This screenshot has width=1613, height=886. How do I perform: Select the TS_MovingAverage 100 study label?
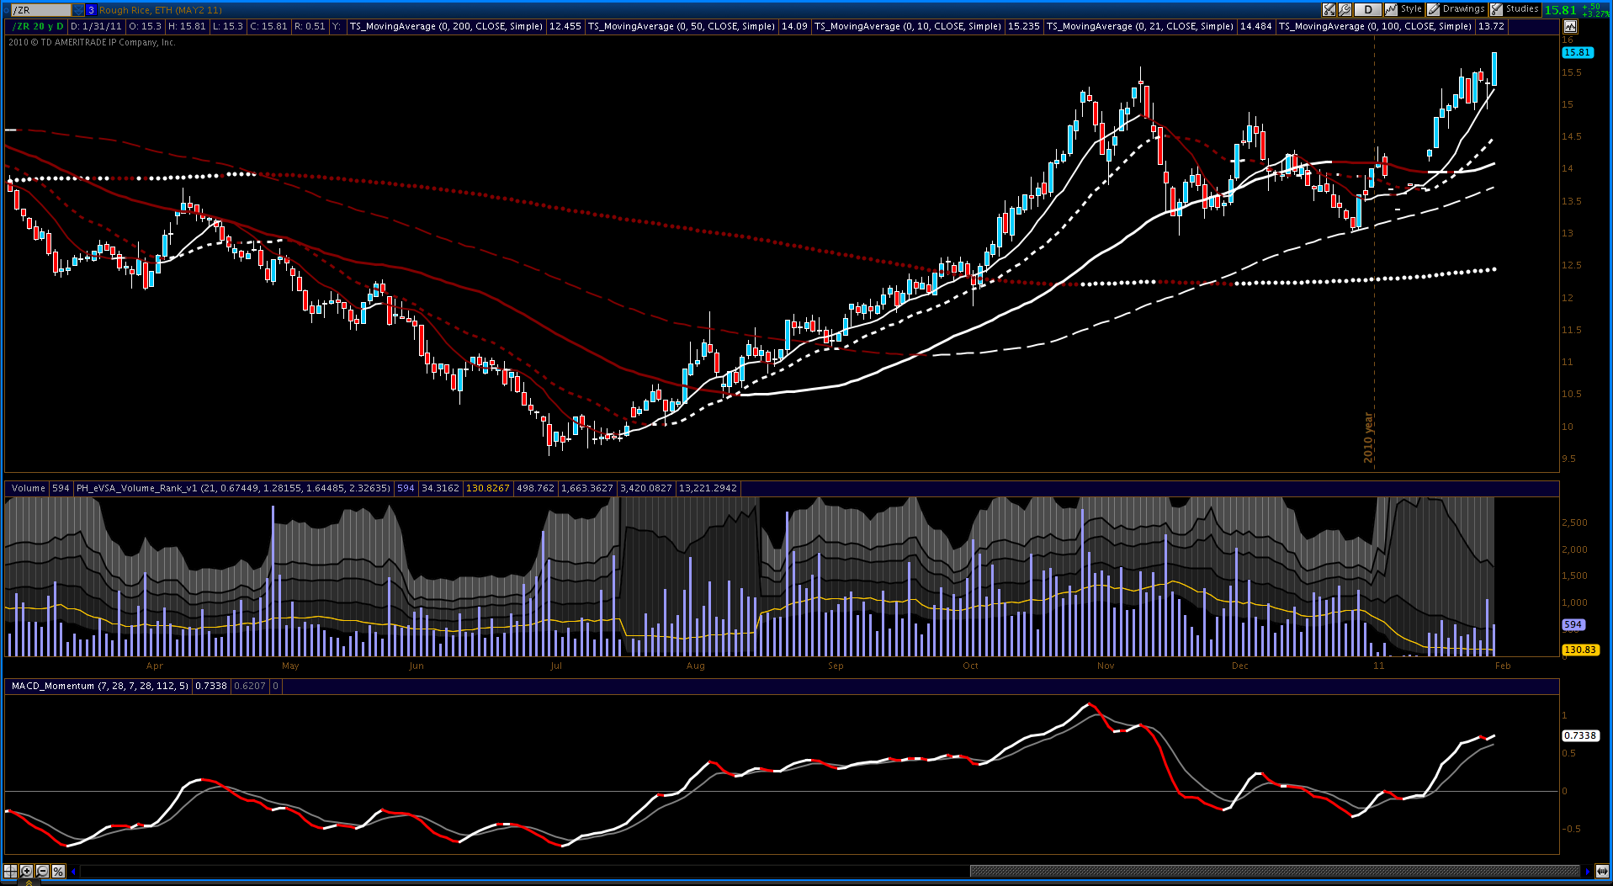coord(1375,27)
